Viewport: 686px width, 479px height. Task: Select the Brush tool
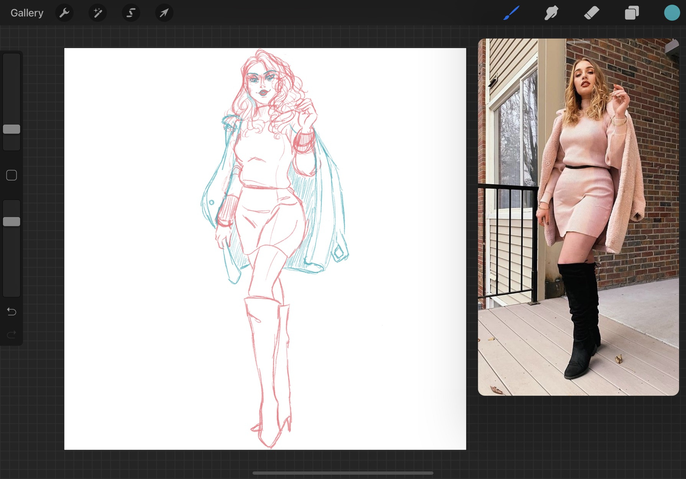tap(511, 13)
